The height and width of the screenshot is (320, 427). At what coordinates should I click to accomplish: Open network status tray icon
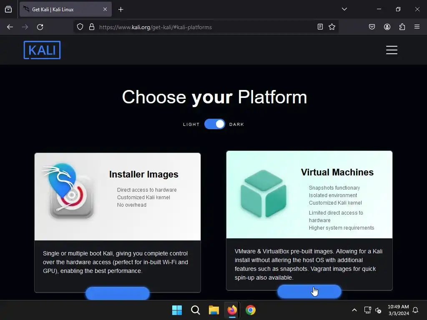pos(368,310)
